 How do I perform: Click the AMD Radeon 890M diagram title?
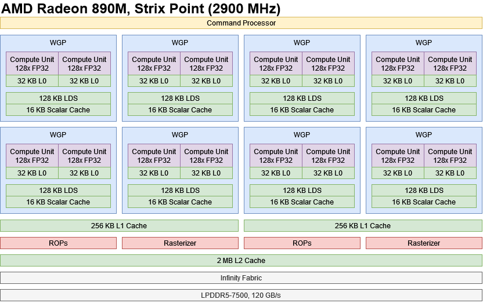(x=141, y=8)
